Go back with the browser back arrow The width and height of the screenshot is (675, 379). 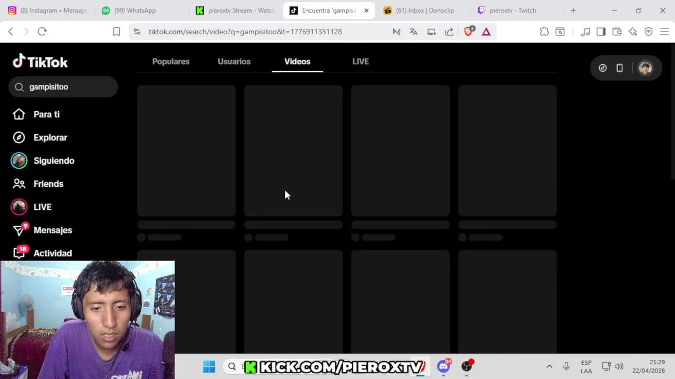[11, 32]
